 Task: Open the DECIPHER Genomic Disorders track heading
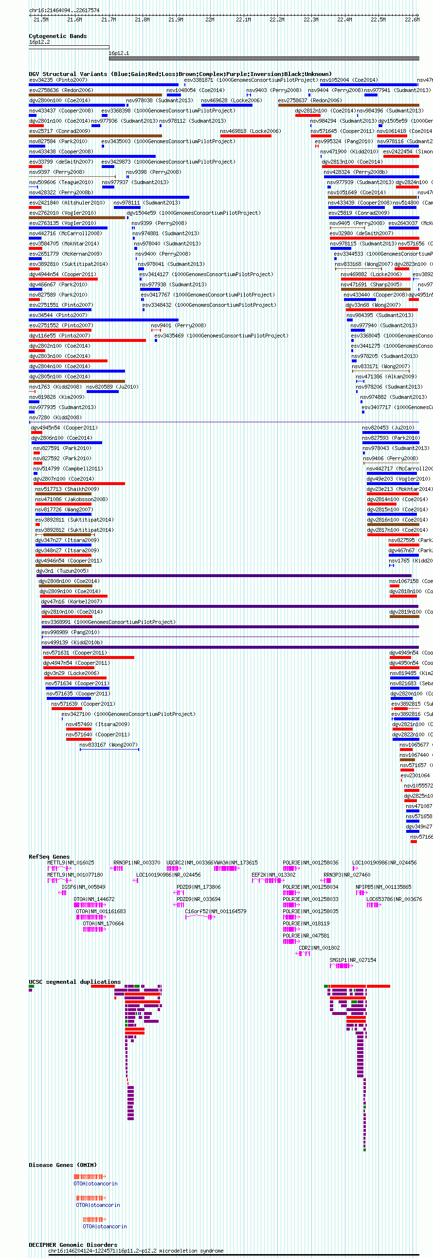(72, 1245)
